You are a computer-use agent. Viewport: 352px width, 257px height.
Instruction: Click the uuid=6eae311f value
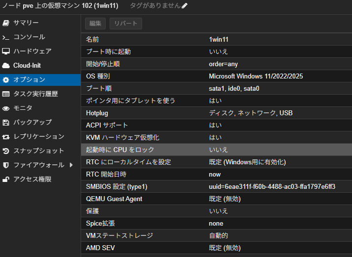coord(272,187)
